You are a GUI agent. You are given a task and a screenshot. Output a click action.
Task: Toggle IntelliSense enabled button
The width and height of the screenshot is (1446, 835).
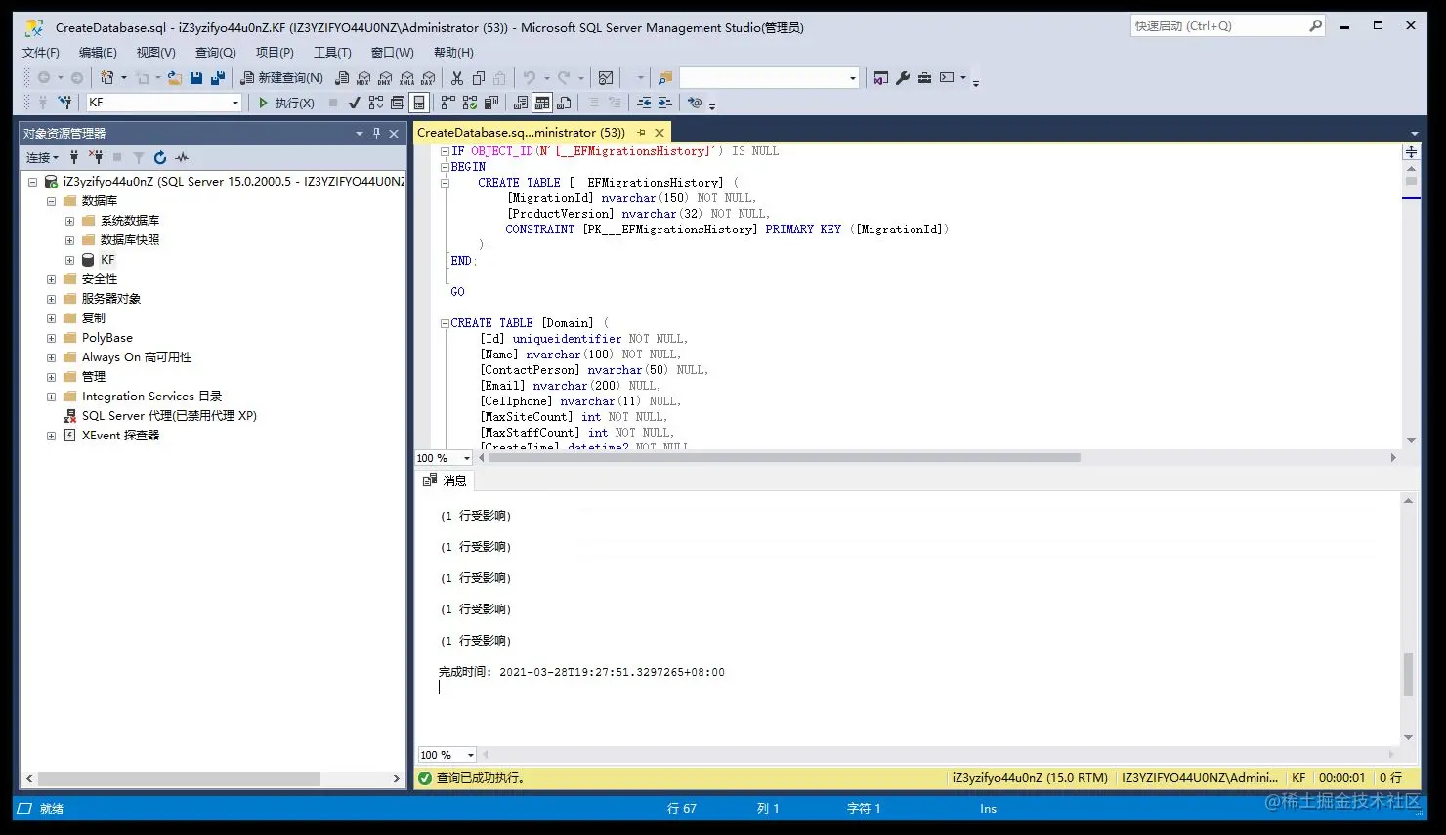point(419,103)
